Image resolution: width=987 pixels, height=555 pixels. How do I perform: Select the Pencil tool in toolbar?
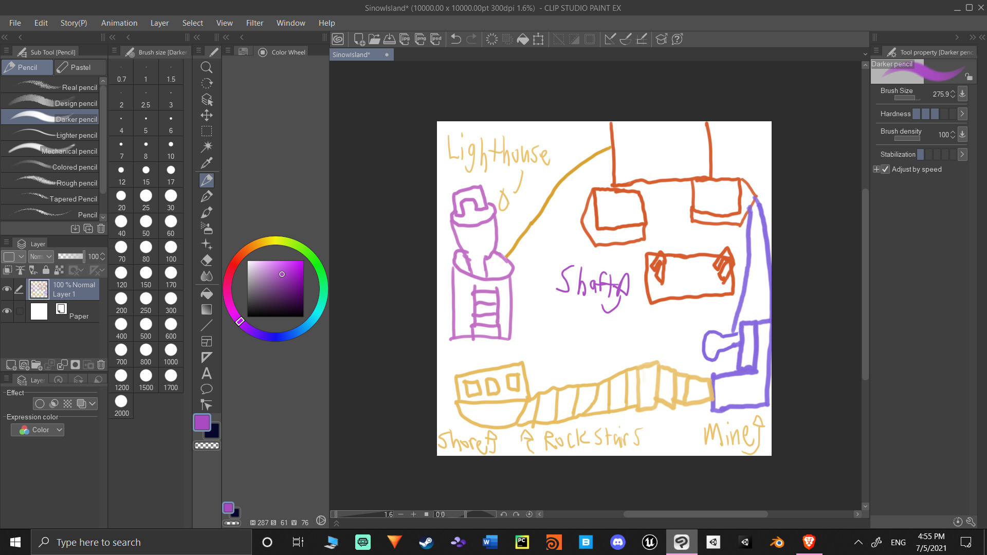207,180
